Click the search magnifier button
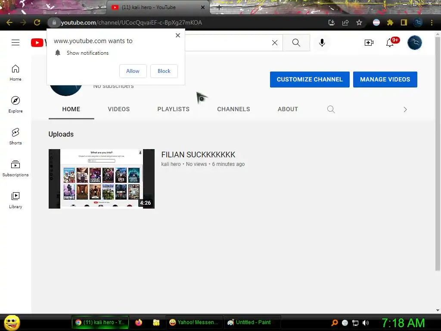Image resolution: width=441 pixels, height=331 pixels. click(x=296, y=43)
